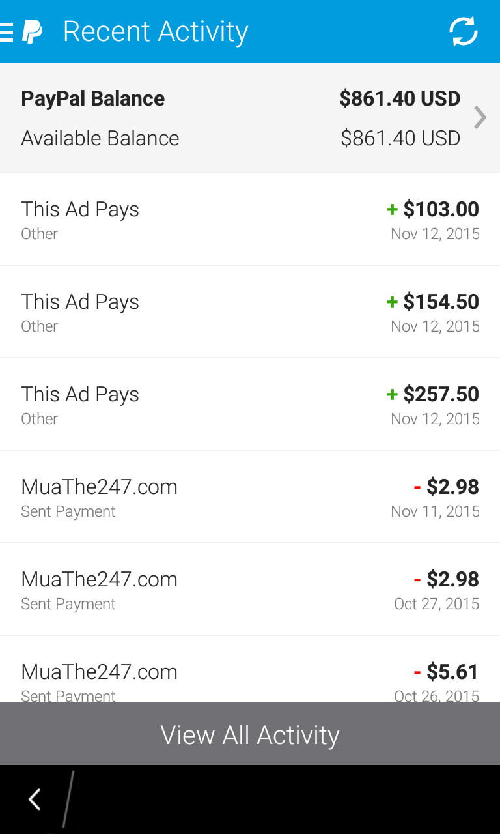Tap the +$257.50 amount text
The image size is (500, 834).
click(x=433, y=394)
